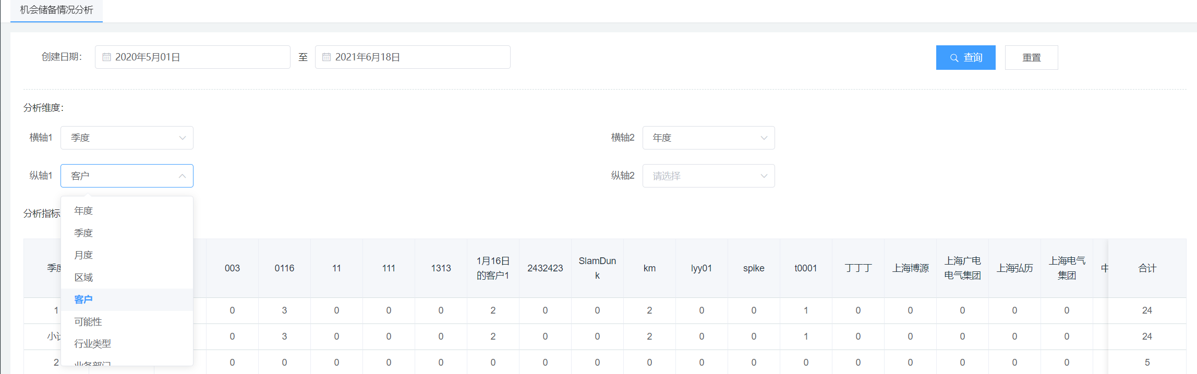Choose 季度 option in the dropdown list
The image size is (1197, 374).
(83, 233)
